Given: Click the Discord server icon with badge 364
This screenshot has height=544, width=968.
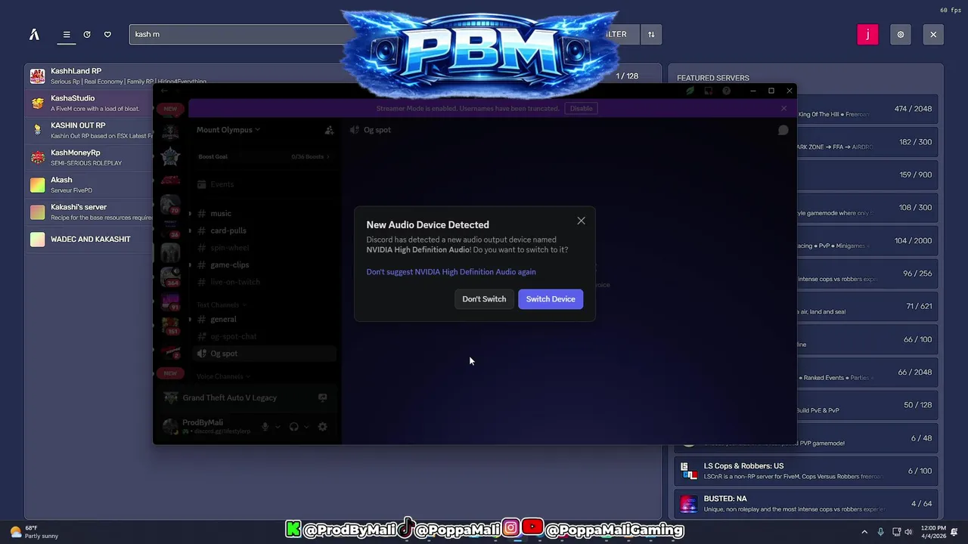Looking at the screenshot, I should point(171,277).
